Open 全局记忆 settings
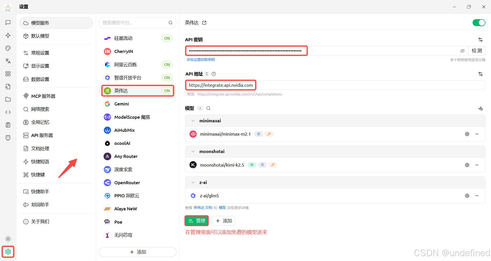Image resolution: width=491 pixels, height=261 pixels. click(56, 122)
